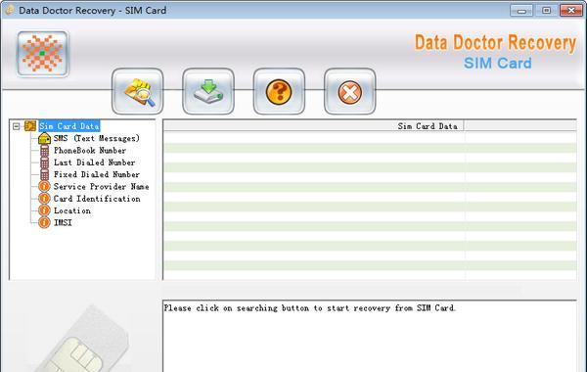587x372 pixels.
Task: Click the SMS envelope icon
Action: pos(44,138)
